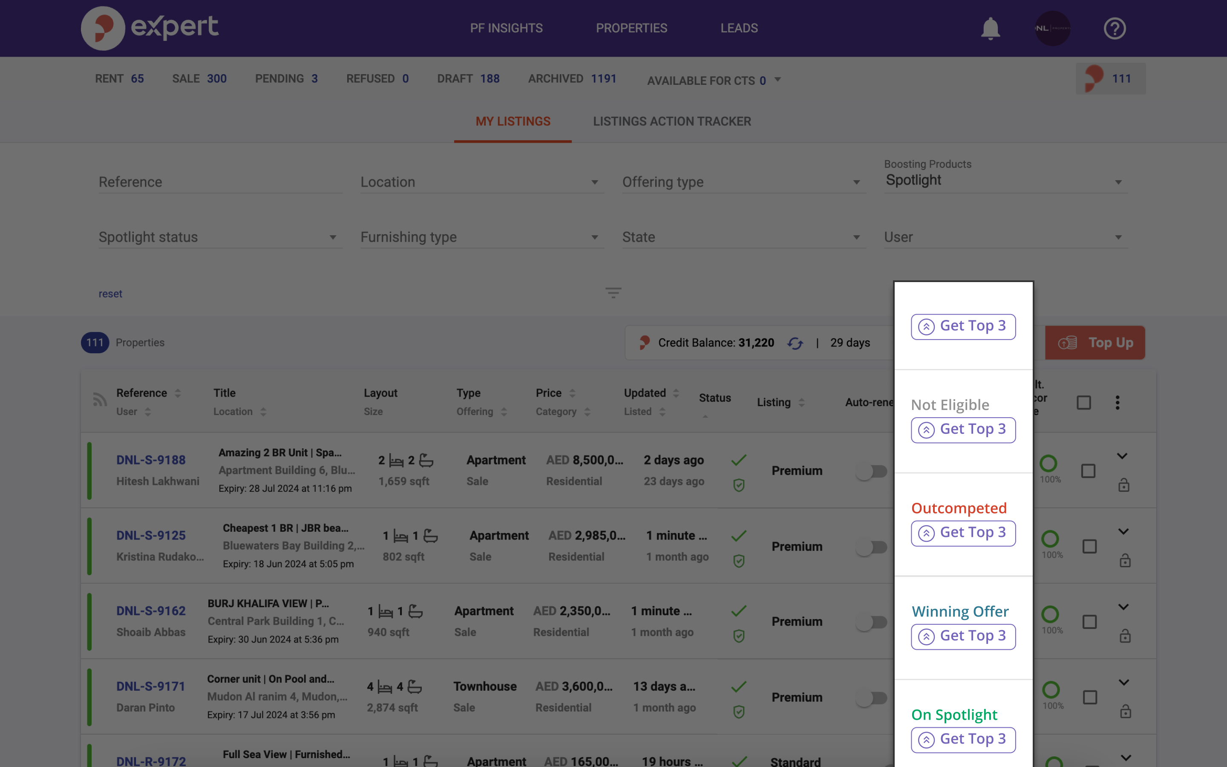
Task: Click the verified shield icon for DNL-S-9171
Action: (739, 712)
